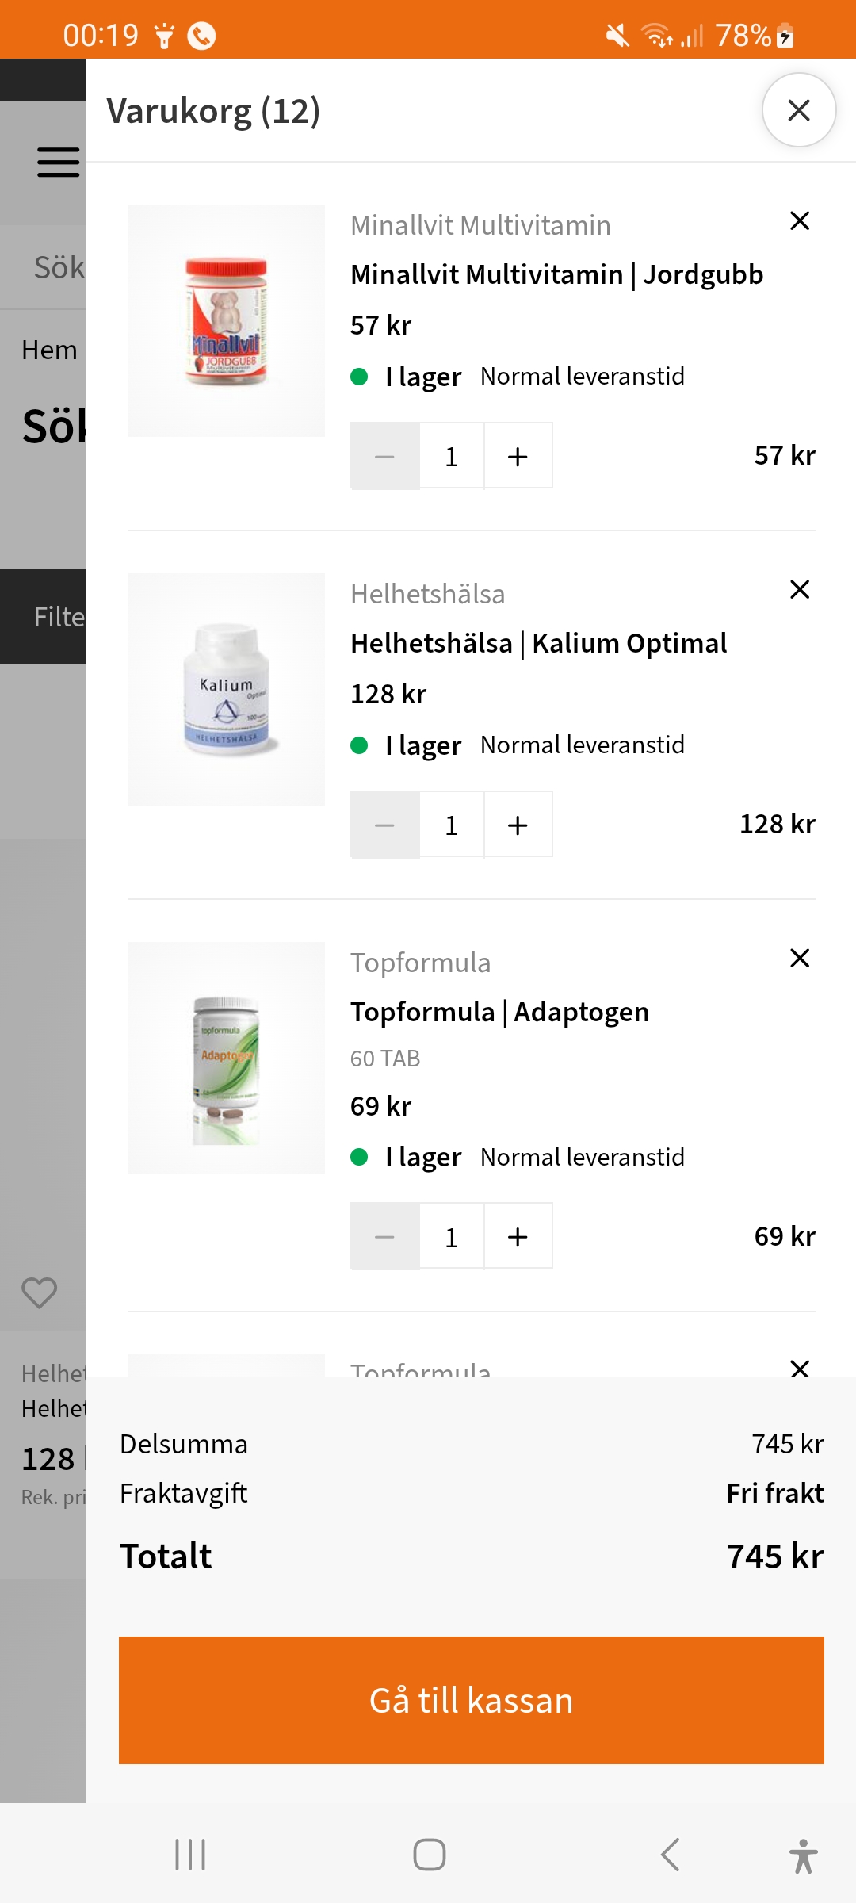Decrease Minallvit Multivitamin quantity with minus

pos(385,456)
